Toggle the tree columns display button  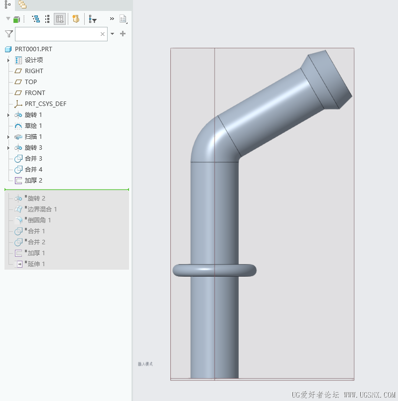pyautogui.click(x=60, y=19)
